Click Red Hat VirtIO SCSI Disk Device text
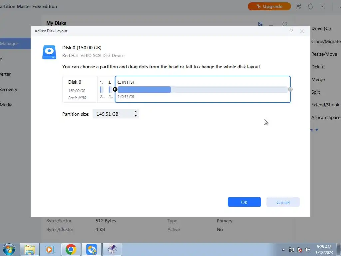 [x=93, y=56]
